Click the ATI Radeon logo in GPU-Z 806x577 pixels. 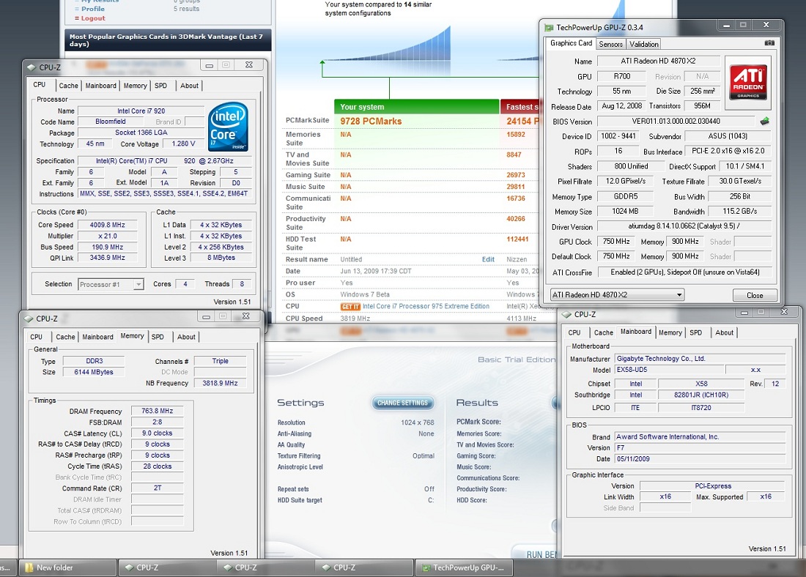[748, 82]
